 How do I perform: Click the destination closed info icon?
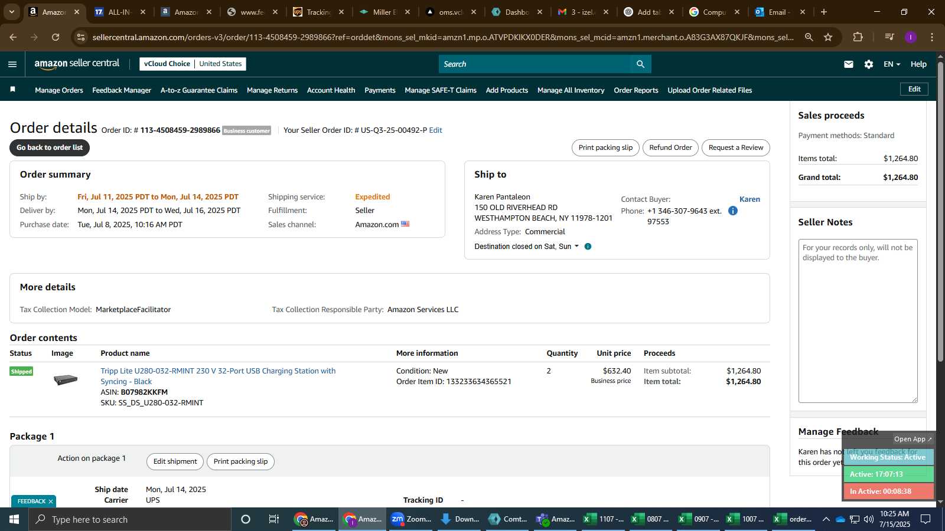[x=588, y=247]
